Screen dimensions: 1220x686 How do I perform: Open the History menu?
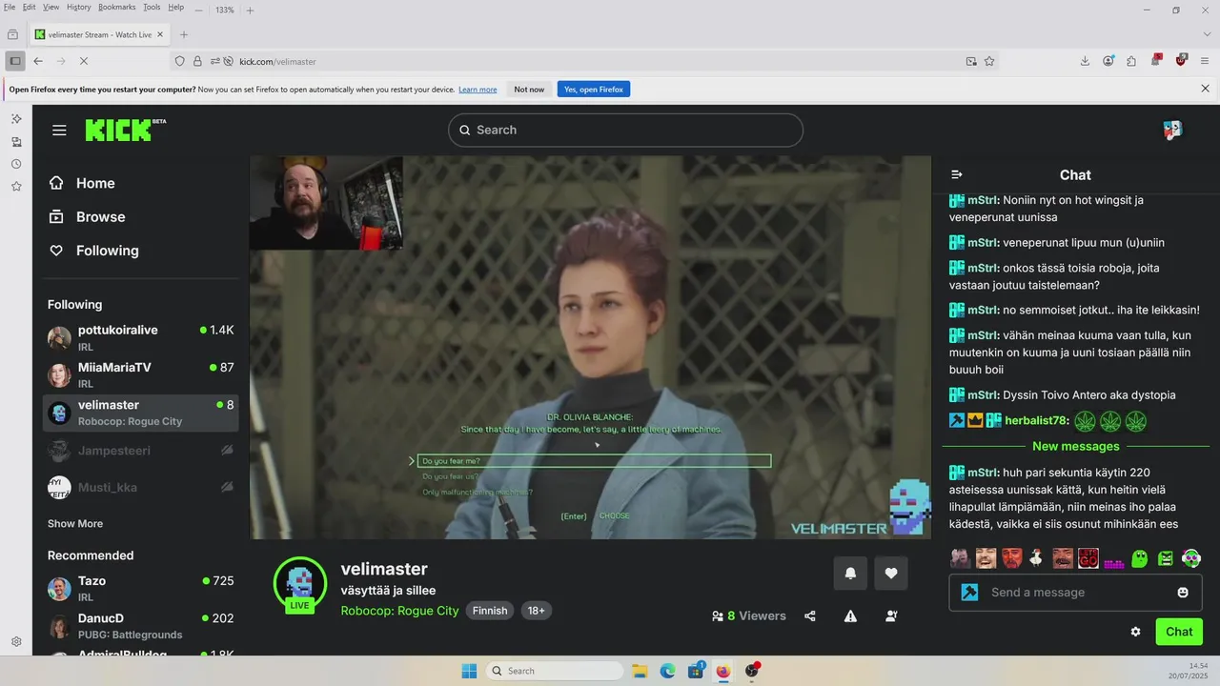(x=79, y=8)
